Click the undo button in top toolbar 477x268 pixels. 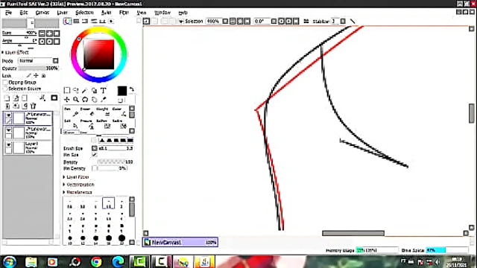pos(146,21)
